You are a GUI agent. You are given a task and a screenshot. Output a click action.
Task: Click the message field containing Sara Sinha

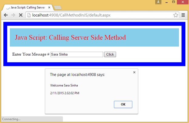tap(77, 54)
